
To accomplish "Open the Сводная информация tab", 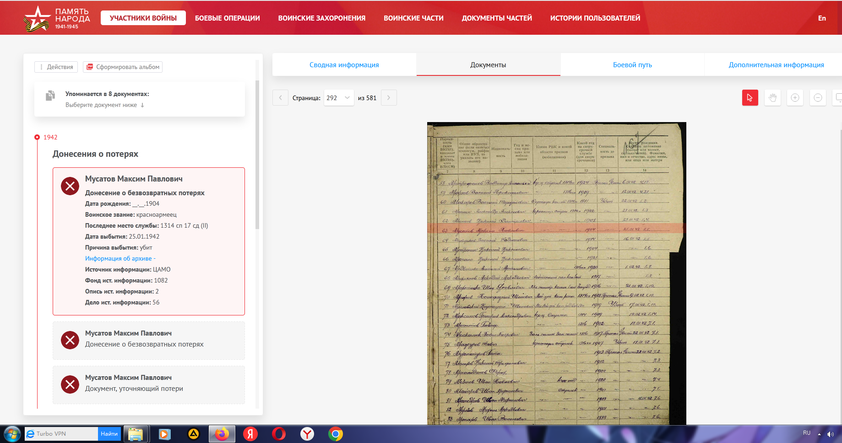I will pos(344,65).
